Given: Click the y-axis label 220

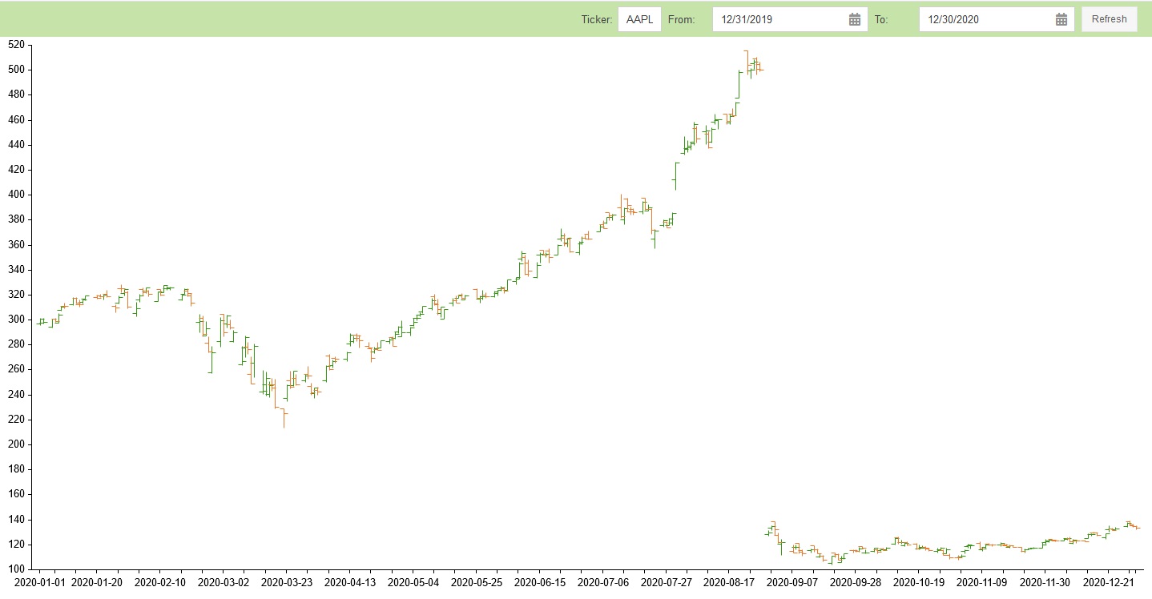Looking at the screenshot, I should click(x=16, y=420).
